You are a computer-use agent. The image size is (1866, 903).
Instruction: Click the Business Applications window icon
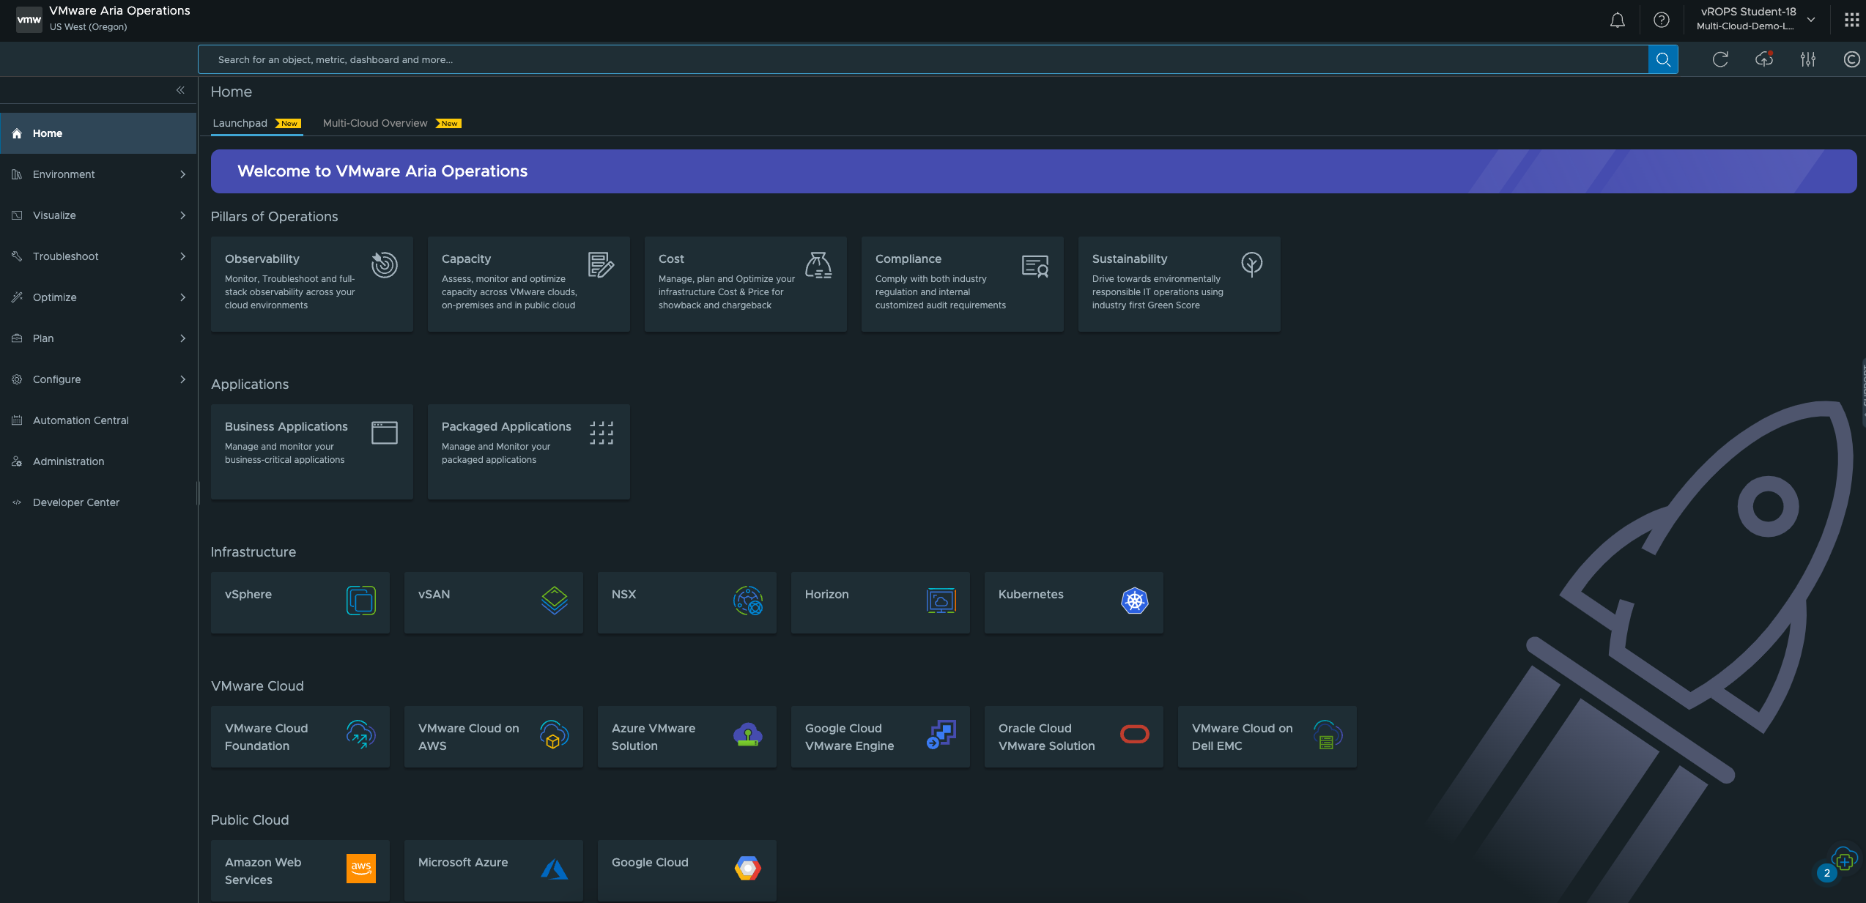pyautogui.click(x=384, y=432)
